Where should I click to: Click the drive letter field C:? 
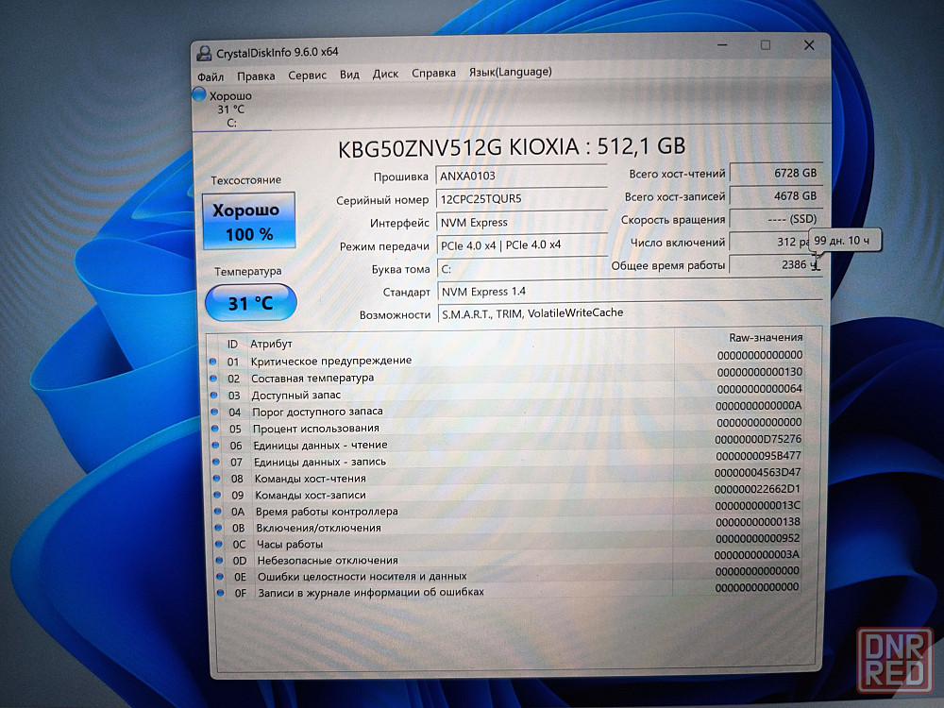click(522, 268)
